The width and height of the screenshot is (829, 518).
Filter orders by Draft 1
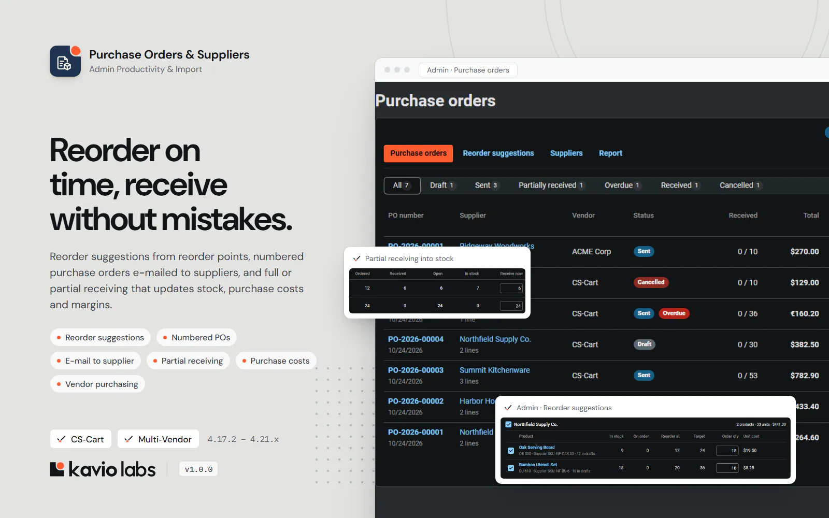(442, 185)
